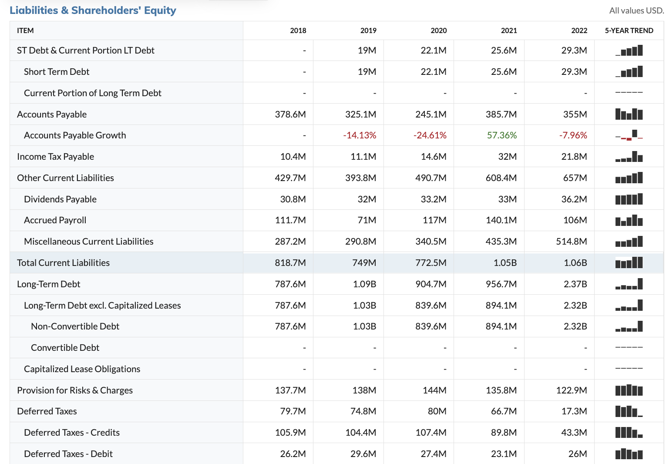
Task: Click the 657M Other Current Liabilities cell
Action: pos(575,178)
